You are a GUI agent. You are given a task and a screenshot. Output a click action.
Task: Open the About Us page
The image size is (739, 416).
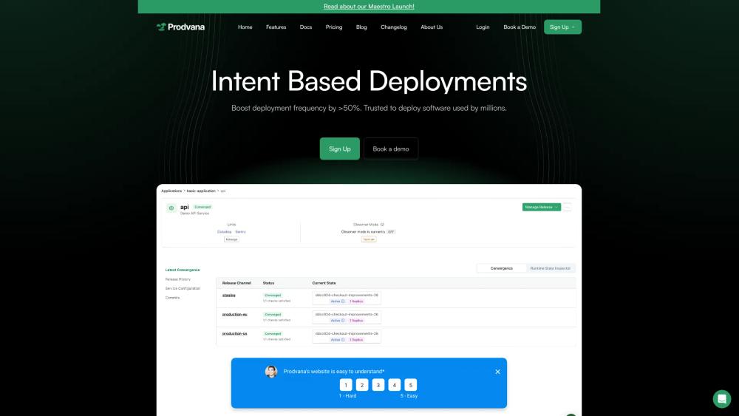click(x=432, y=27)
